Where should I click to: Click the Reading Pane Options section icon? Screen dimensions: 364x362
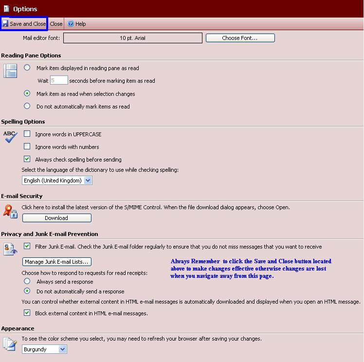10,71
